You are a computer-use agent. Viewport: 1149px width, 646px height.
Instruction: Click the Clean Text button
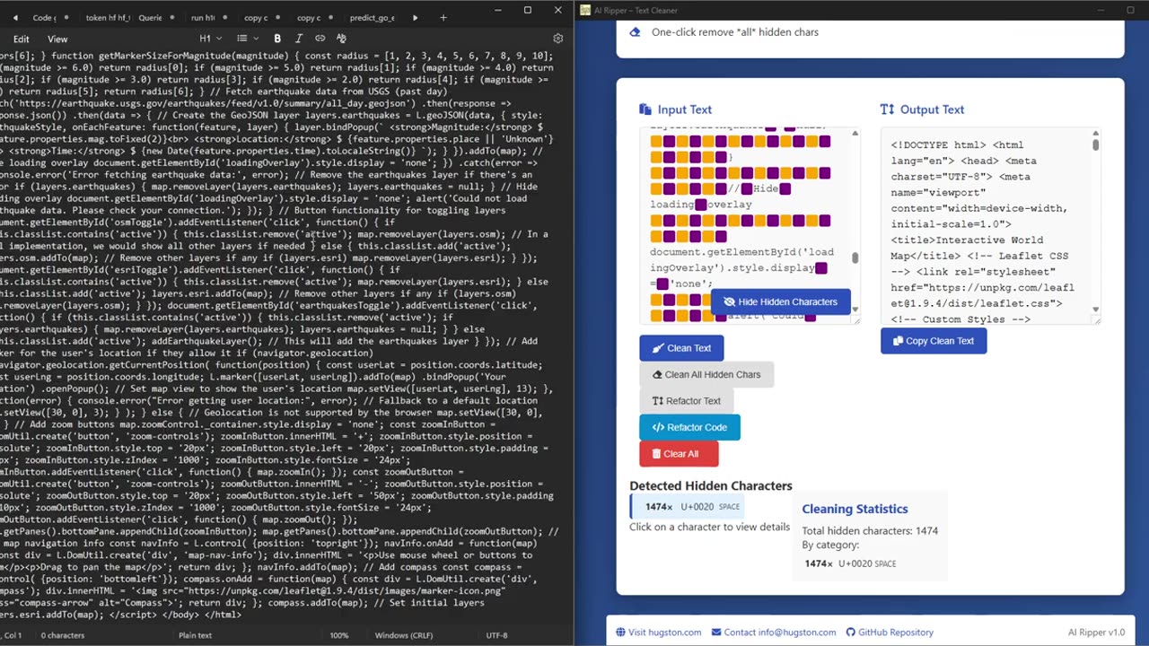(681, 348)
